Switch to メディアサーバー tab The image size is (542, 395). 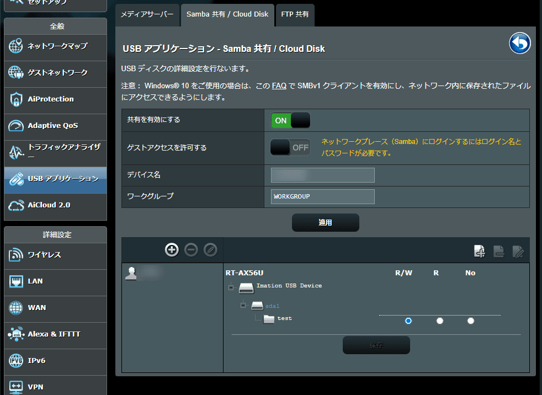coord(147,14)
